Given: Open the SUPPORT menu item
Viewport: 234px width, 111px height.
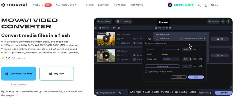Looking at the screenshot, I should pyautogui.click(x=104, y=5).
